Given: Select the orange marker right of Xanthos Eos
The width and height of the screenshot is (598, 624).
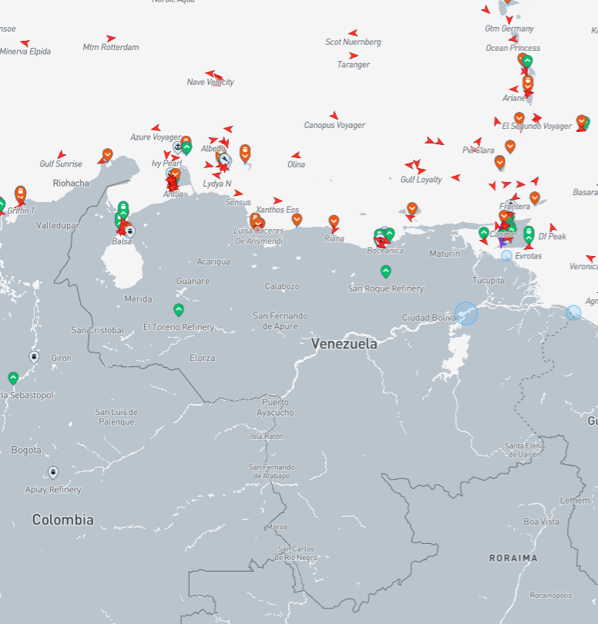Looking at the screenshot, I should tap(297, 219).
